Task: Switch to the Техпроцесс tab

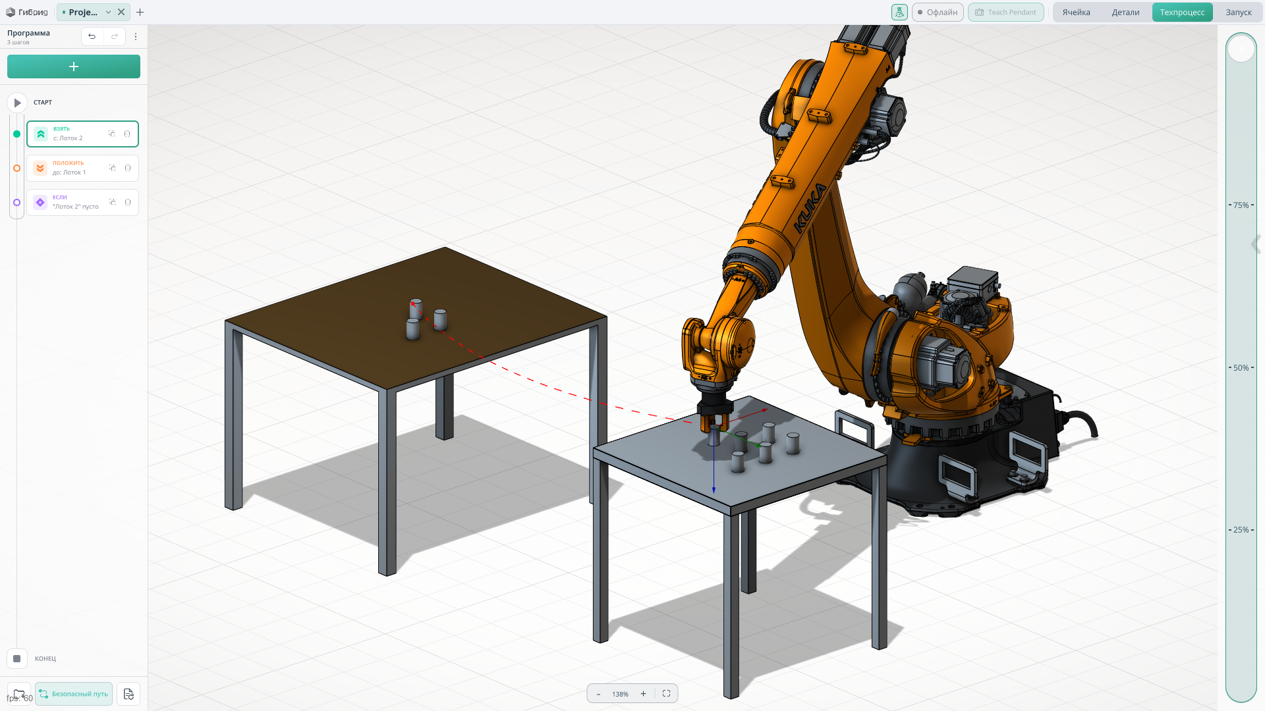Action: [1183, 12]
